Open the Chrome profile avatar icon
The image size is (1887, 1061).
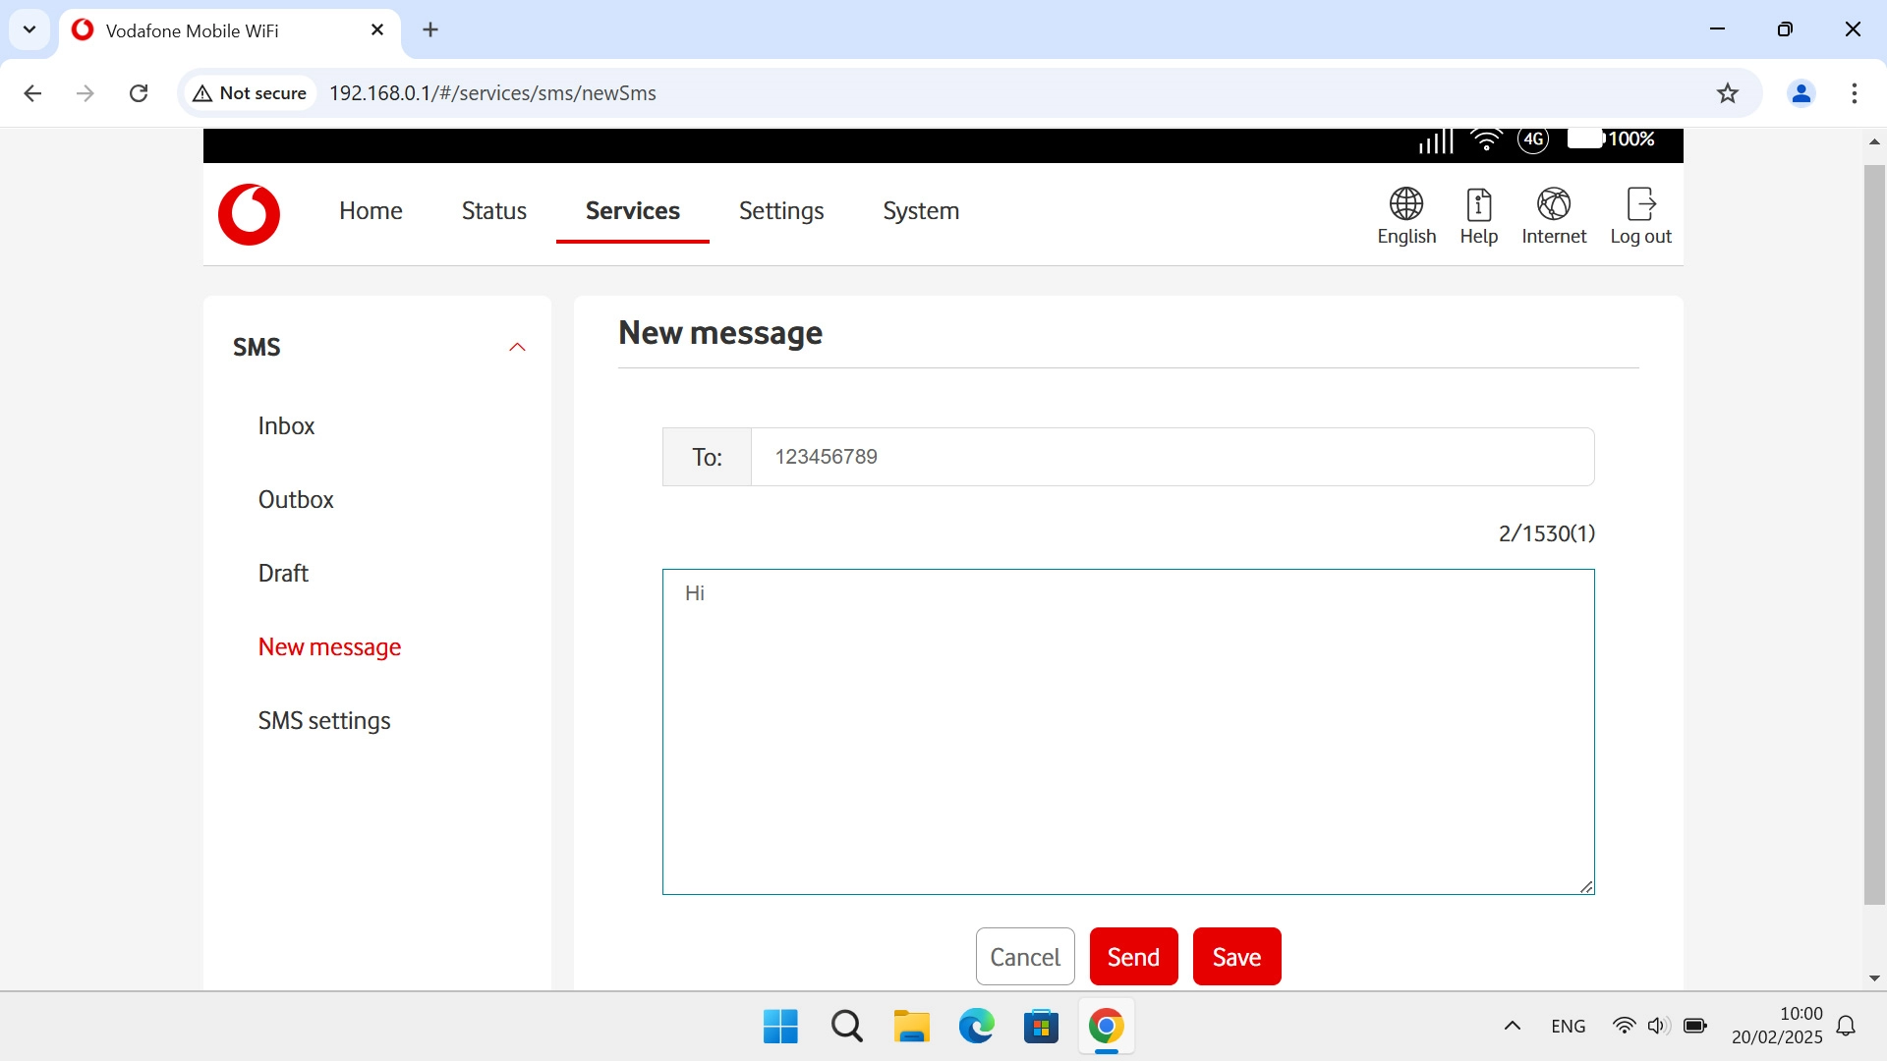[x=1801, y=93]
